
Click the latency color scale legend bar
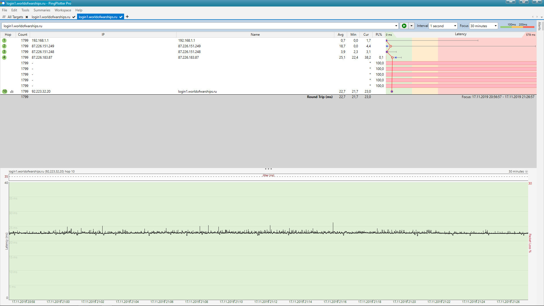(517, 27)
